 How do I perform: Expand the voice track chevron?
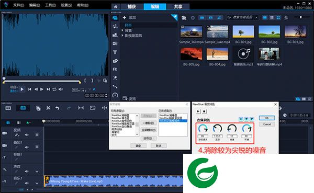37,172
